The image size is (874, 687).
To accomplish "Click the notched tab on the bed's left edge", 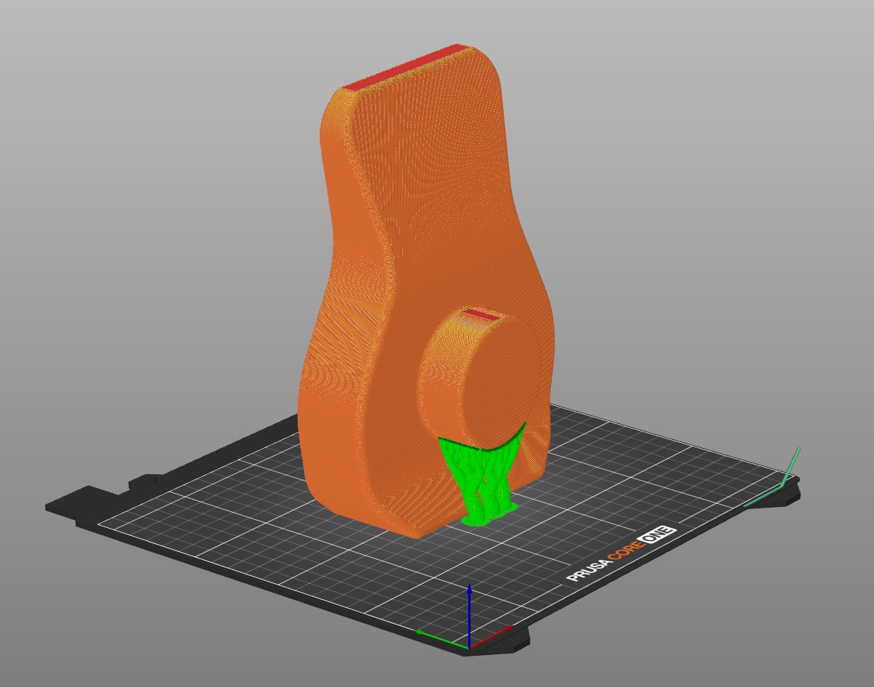I will coord(145,481).
